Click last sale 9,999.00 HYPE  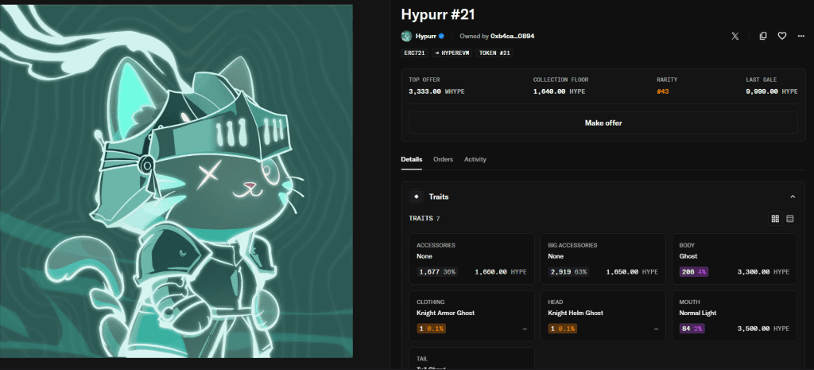(772, 92)
